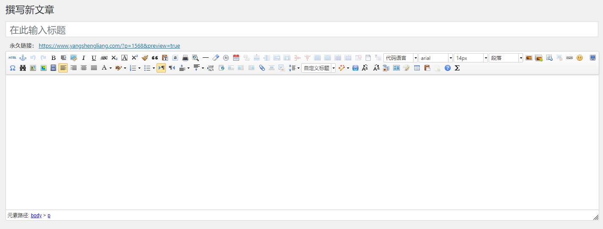
Task: Toggle text border (boxed A)
Action: pos(124,58)
